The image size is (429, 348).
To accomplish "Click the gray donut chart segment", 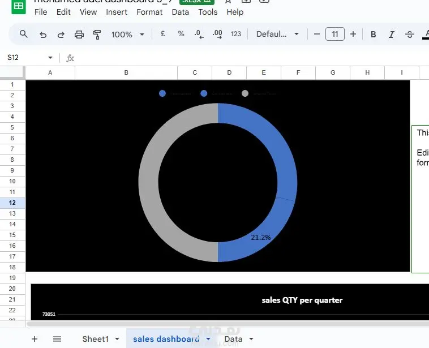I will point(149,182).
